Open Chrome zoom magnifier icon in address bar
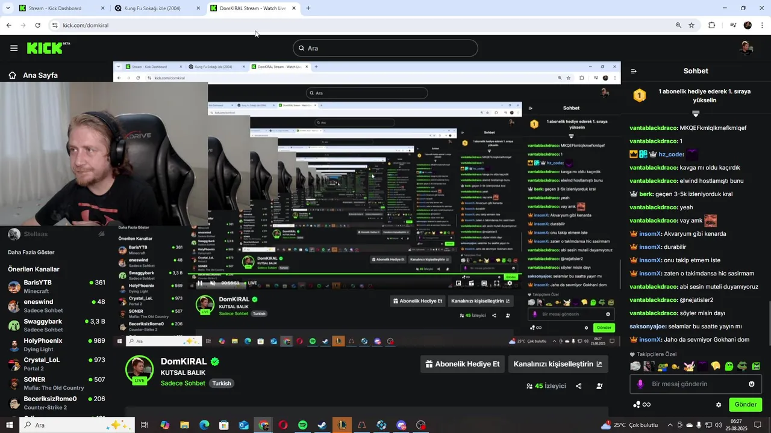Viewport: 771px width, 433px height. point(678,25)
